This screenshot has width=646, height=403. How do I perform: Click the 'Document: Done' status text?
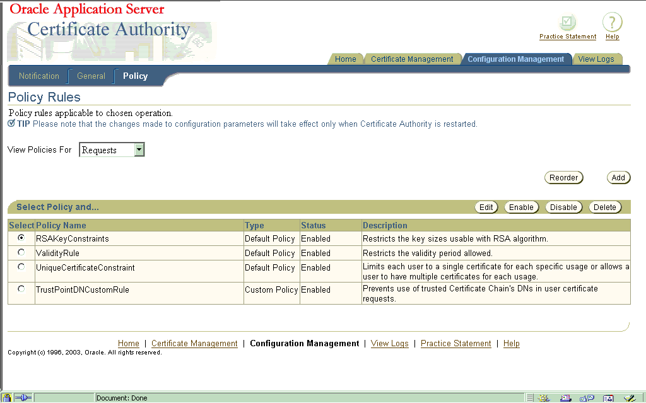pyautogui.click(x=122, y=398)
